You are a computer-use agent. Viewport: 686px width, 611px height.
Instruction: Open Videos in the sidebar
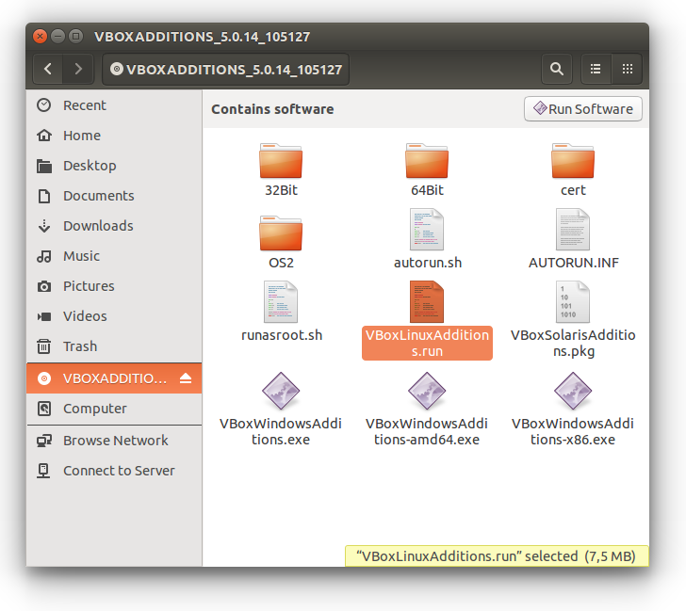tap(114, 316)
